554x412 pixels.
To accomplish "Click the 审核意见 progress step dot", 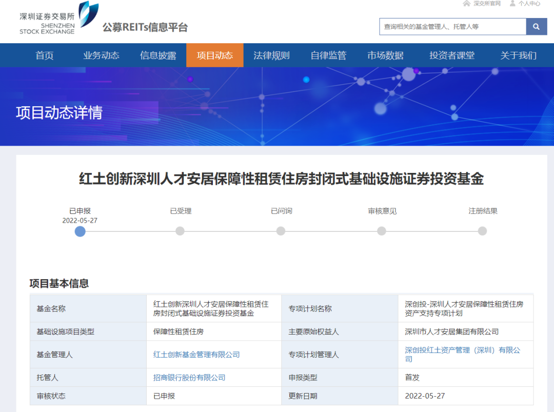I will [x=382, y=231].
